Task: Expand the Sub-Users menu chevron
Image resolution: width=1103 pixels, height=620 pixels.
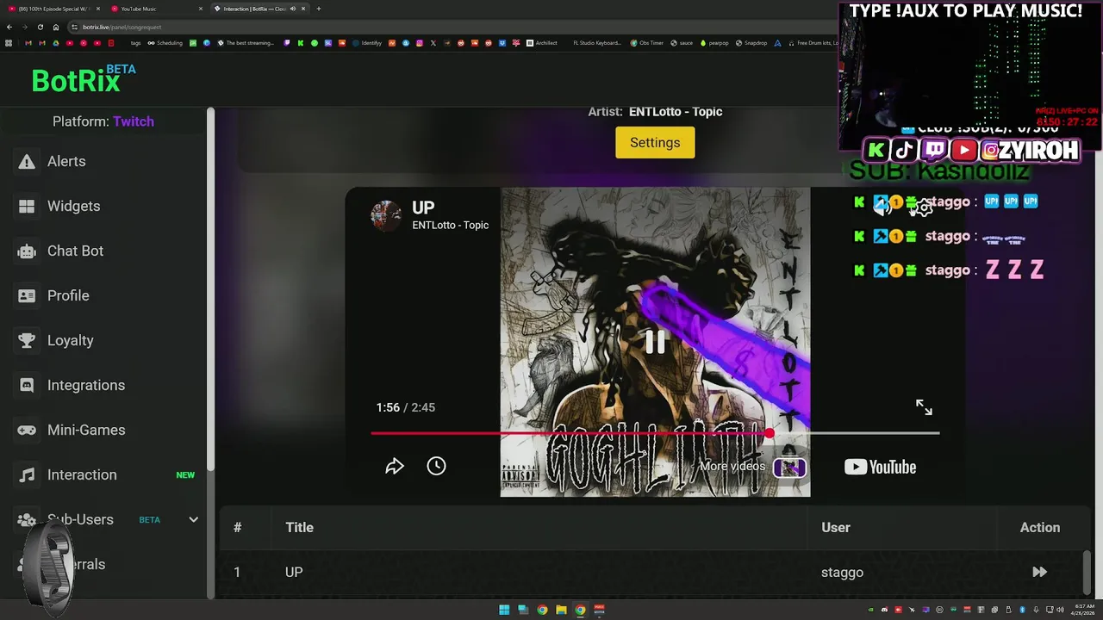Action: point(193,519)
